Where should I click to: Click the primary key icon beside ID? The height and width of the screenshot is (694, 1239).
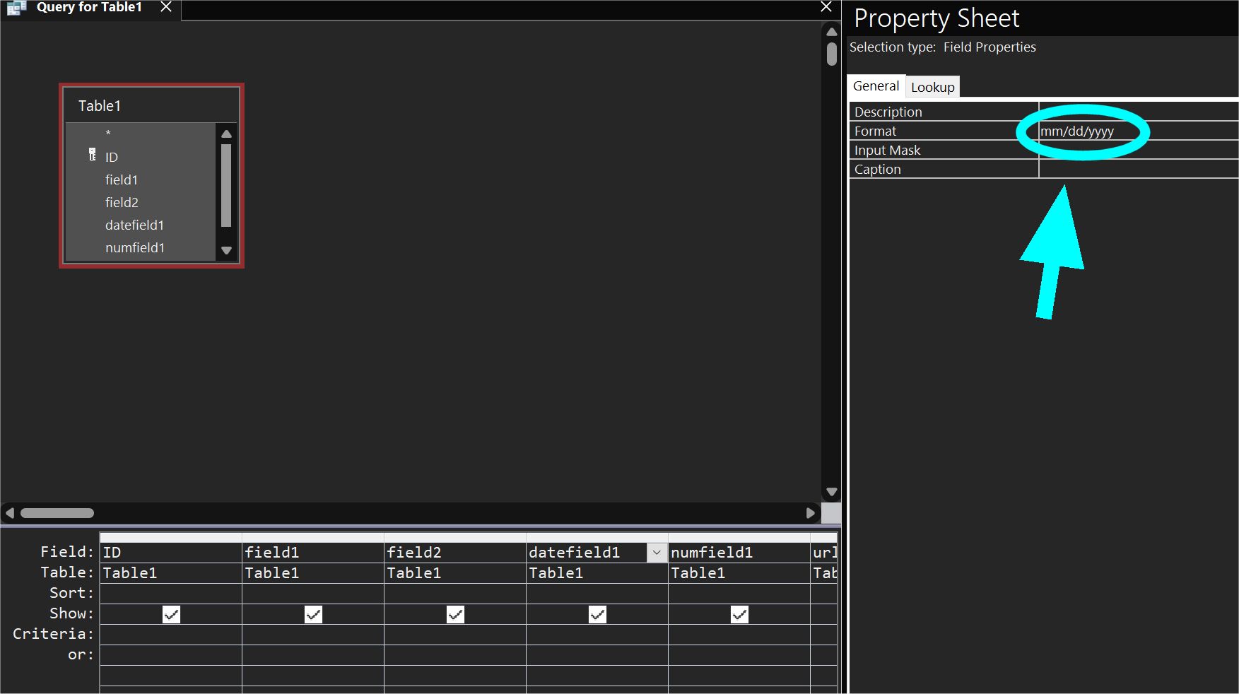click(92, 155)
